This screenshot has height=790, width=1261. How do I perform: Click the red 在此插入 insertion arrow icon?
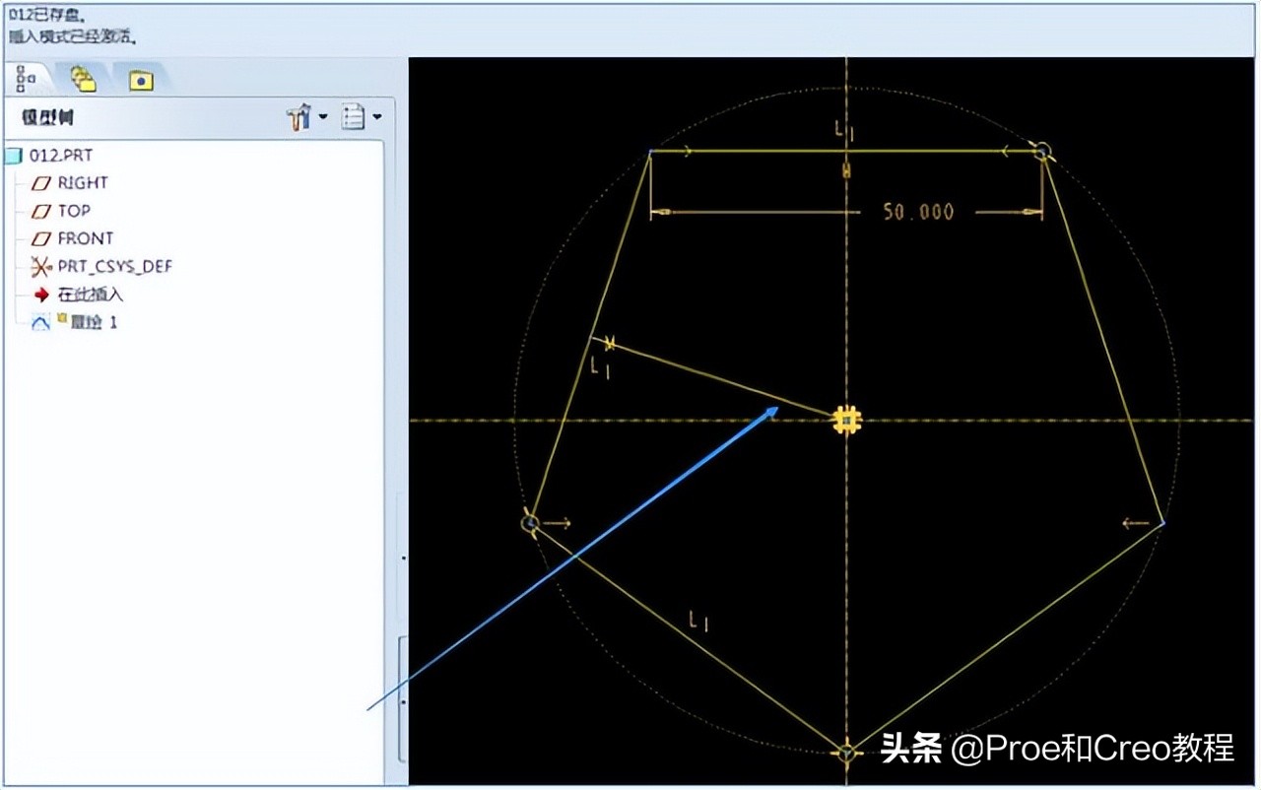tap(39, 294)
